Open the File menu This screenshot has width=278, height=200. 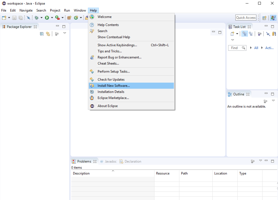coord(4,10)
